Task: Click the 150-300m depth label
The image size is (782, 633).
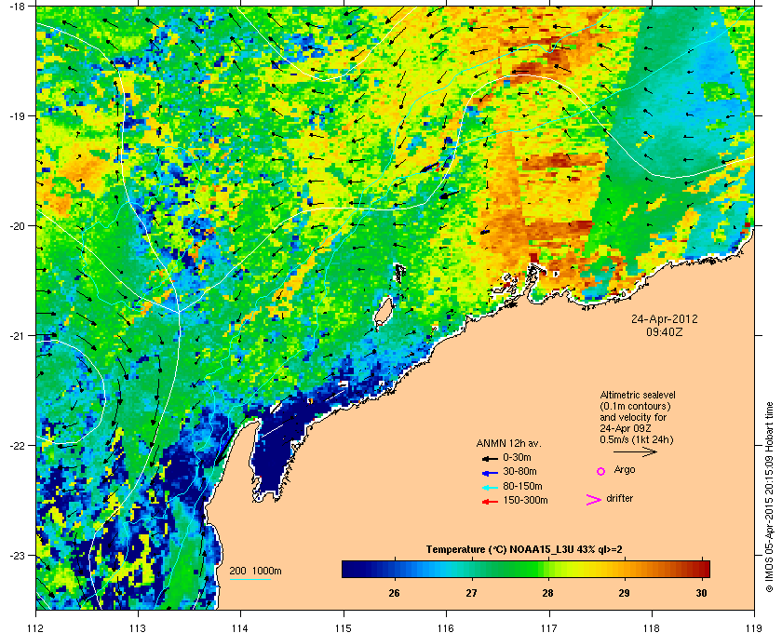Action: [525, 500]
